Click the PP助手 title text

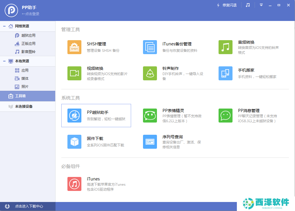pos(29,8)
